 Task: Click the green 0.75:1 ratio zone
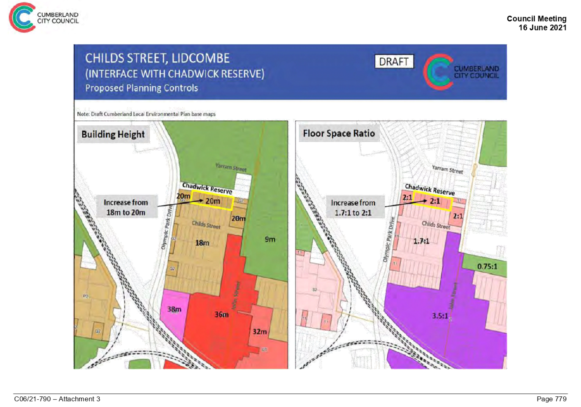[x=487, y=266]
